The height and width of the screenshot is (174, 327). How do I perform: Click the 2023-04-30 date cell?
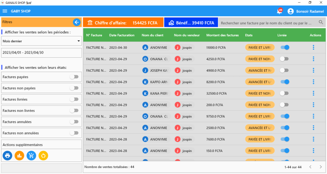click(118, 47)
